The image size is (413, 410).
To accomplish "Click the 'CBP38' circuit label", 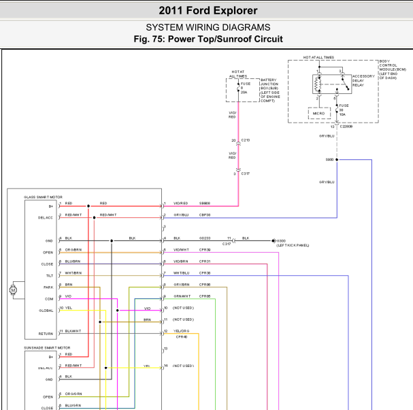I will (x=205, y=215).
